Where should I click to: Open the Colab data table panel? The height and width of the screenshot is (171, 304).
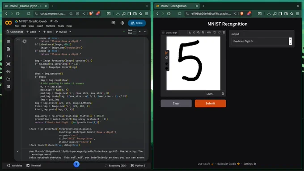(8, 87)
